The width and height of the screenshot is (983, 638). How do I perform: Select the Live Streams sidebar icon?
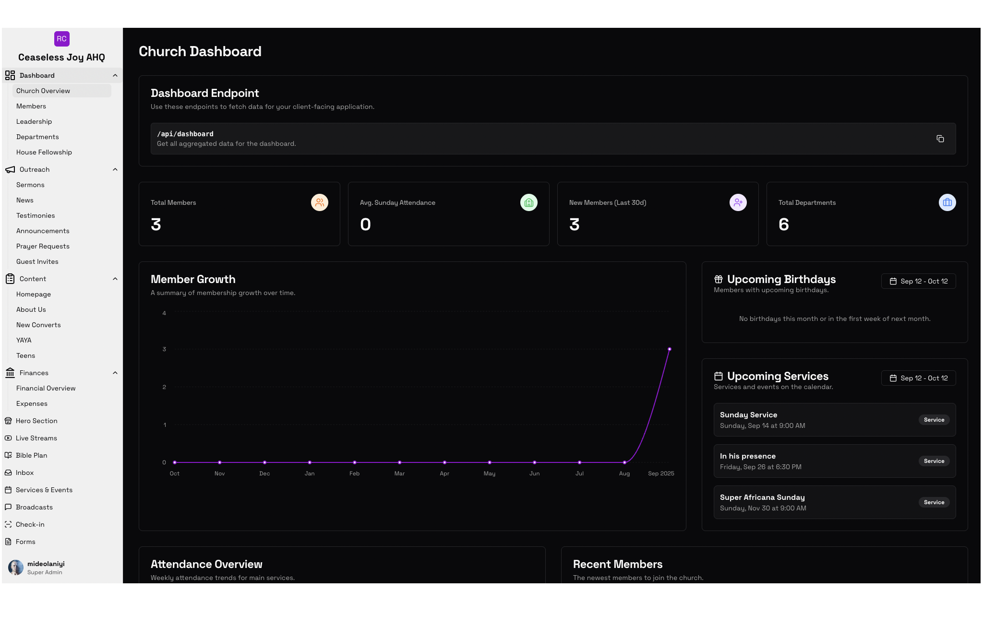point(8,438)
